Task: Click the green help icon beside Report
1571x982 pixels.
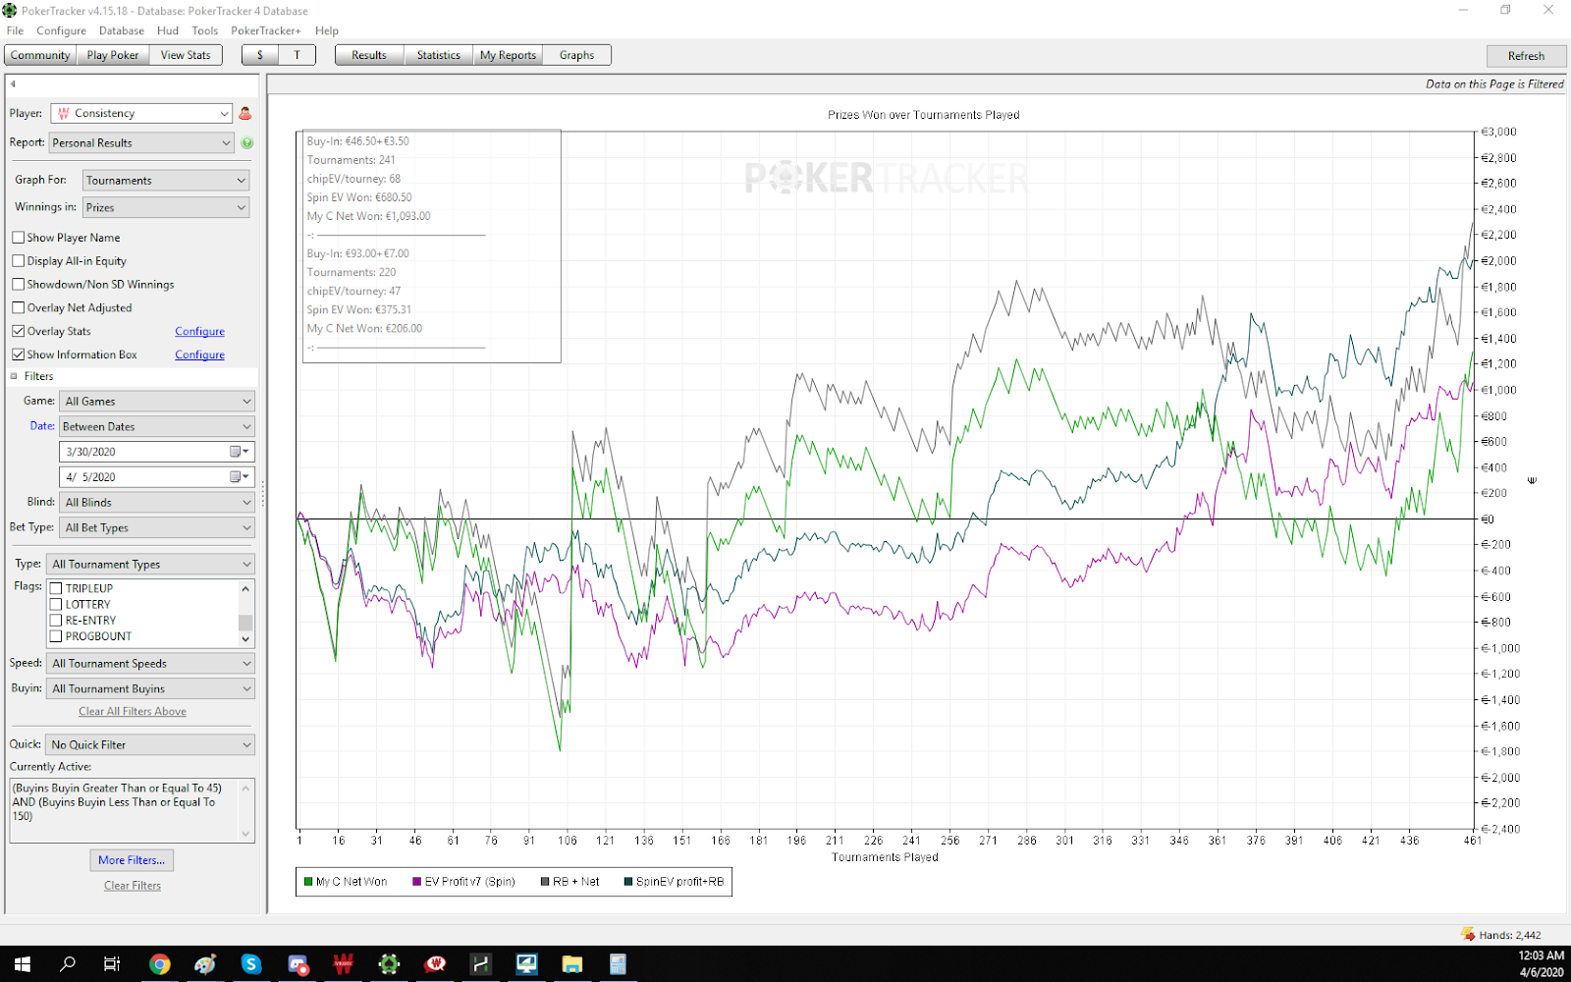Action: (247, 143)
